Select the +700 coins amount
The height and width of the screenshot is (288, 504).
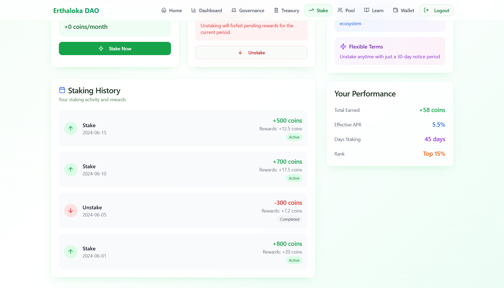287,162
